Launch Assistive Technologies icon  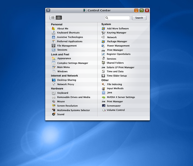click(53, 37)
